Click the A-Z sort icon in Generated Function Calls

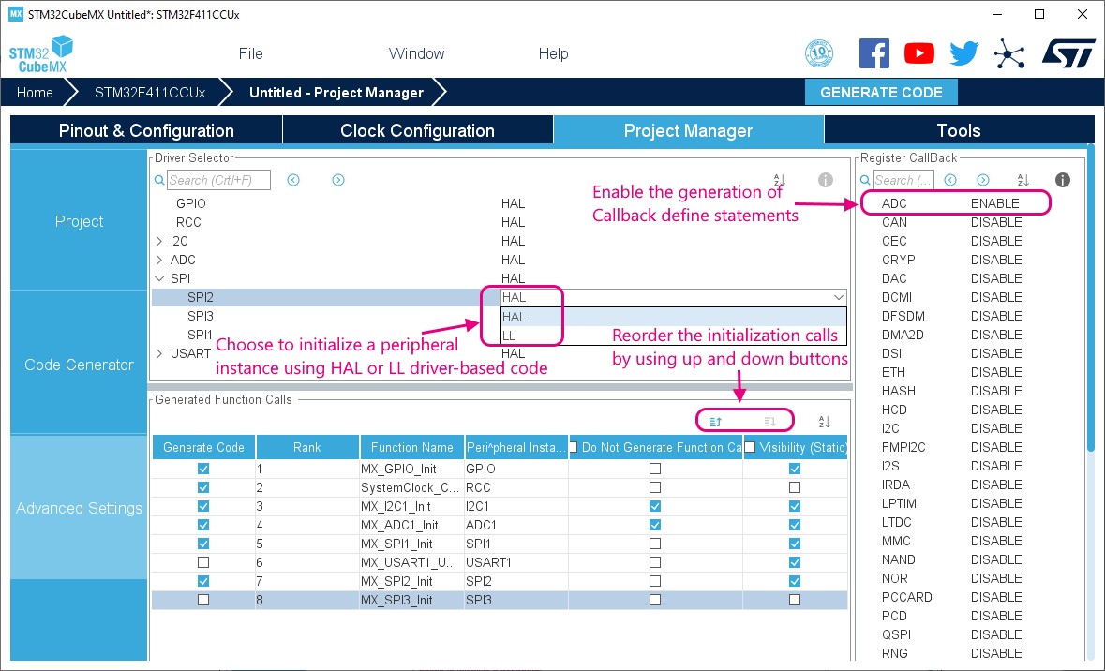(825, 422)
